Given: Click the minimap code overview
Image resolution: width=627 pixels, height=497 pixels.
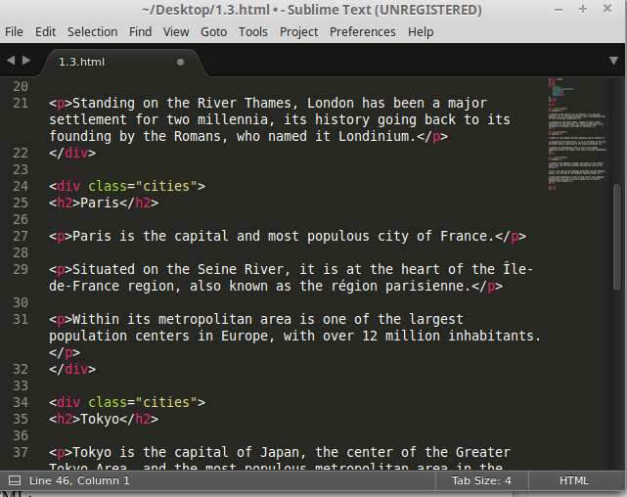Looking at the screenshot, I should coord(576,134).
